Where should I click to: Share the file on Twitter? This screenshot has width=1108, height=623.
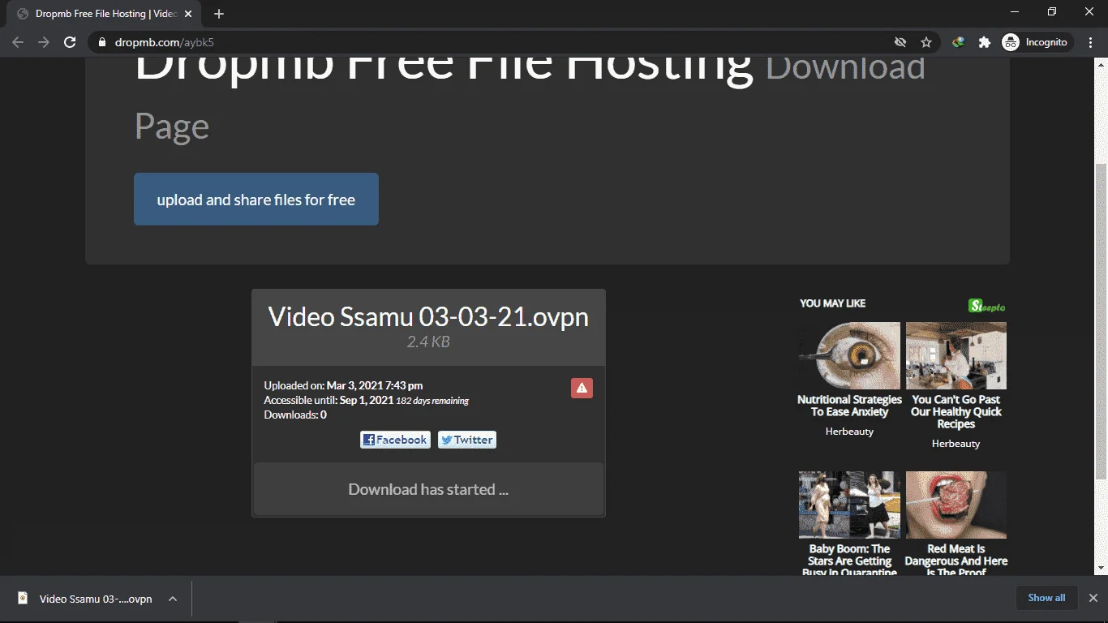(467, 440)
